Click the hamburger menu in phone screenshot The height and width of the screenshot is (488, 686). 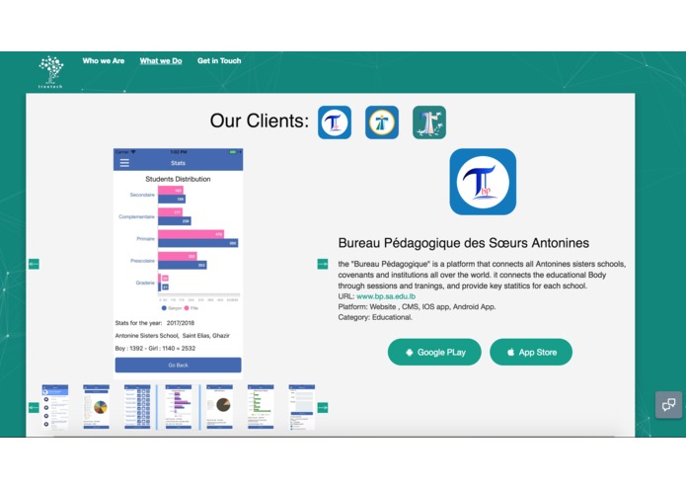pos(124,163)
